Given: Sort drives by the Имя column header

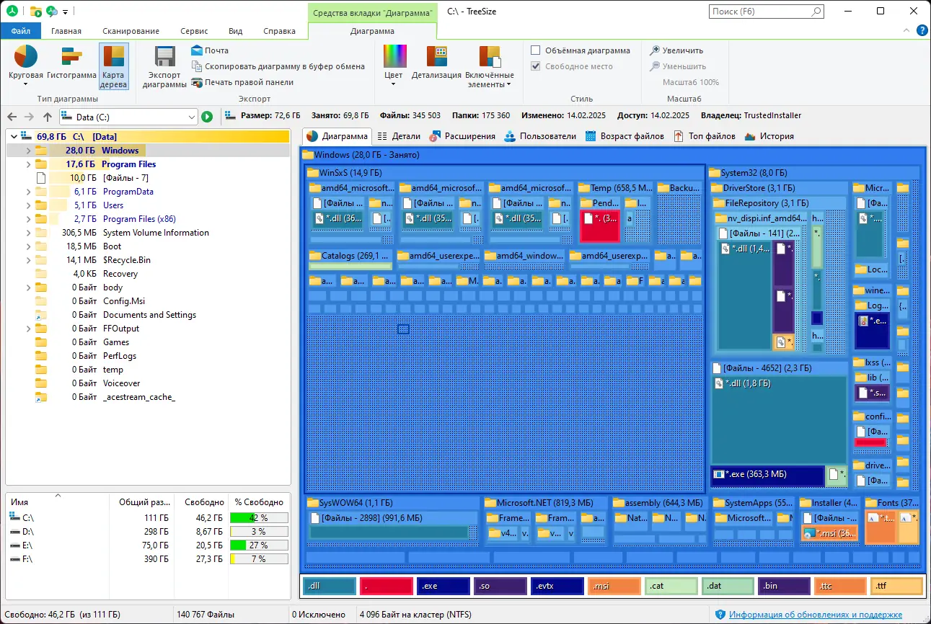Looking at the screenshot, I should 58,502.
